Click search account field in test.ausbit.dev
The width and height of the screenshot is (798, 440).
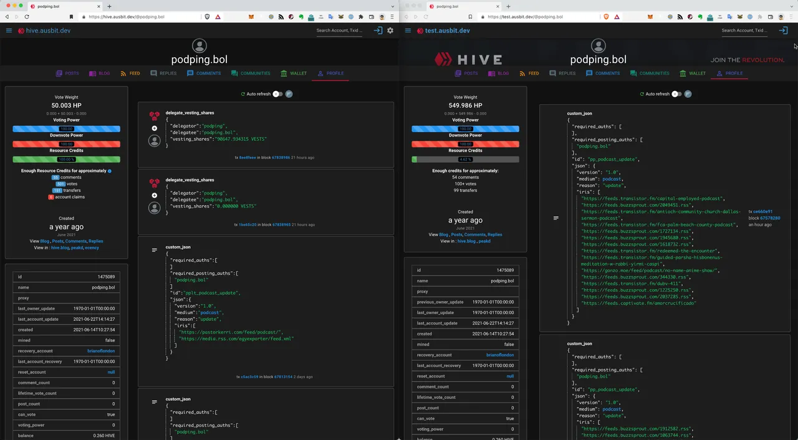(744, 31)
